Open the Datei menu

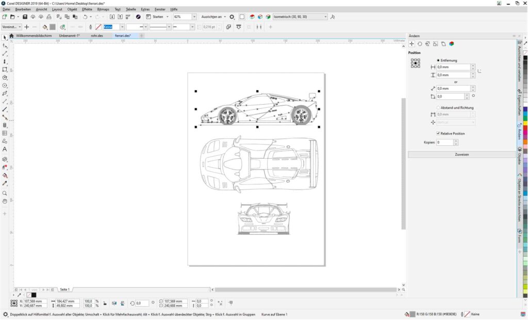point(6,9)
